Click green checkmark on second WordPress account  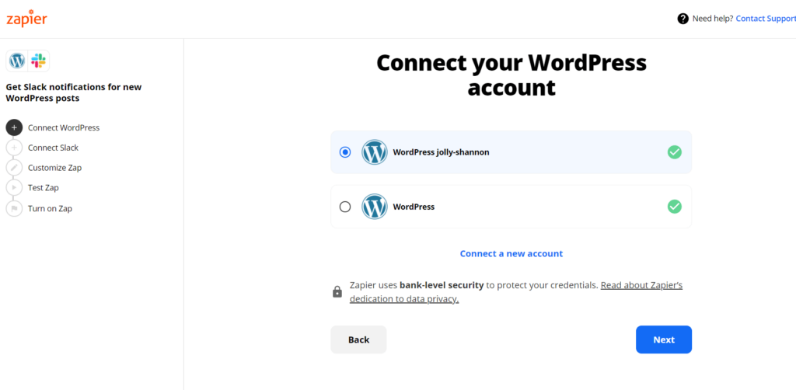click(675, 207)
